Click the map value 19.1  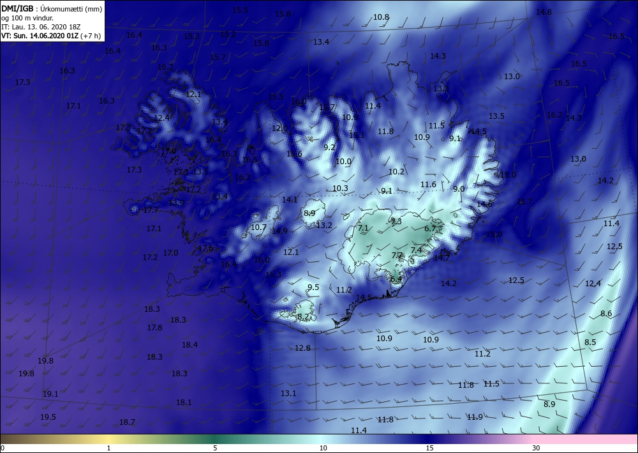coord(50,394)
